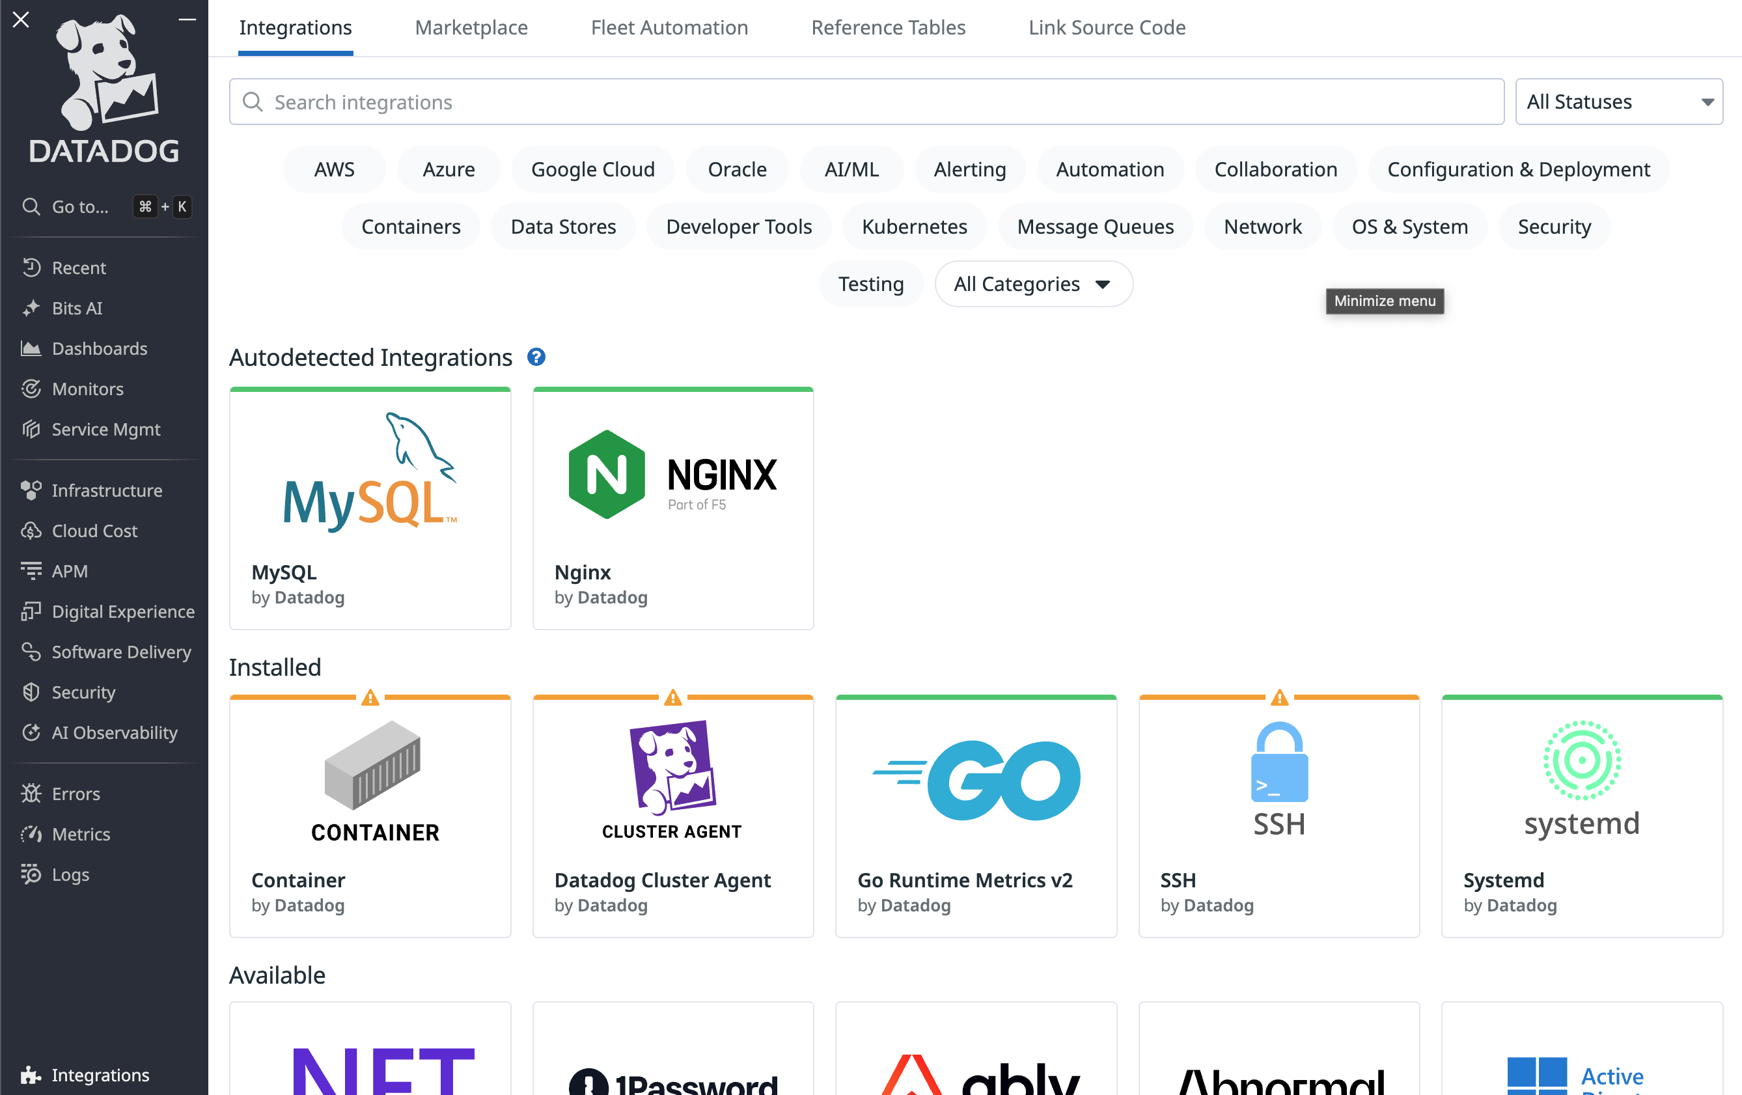1742x1095 pixels.
Task: Minimize the sidebar with dash icon
Action: (x=187, y=20)
